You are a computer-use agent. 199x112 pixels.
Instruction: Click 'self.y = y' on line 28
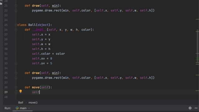tap(41, 40)
